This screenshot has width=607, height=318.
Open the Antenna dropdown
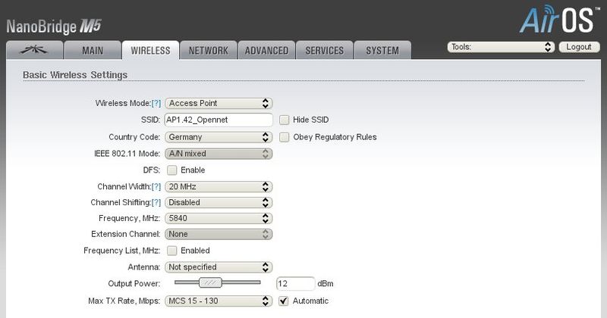(219, 267)
